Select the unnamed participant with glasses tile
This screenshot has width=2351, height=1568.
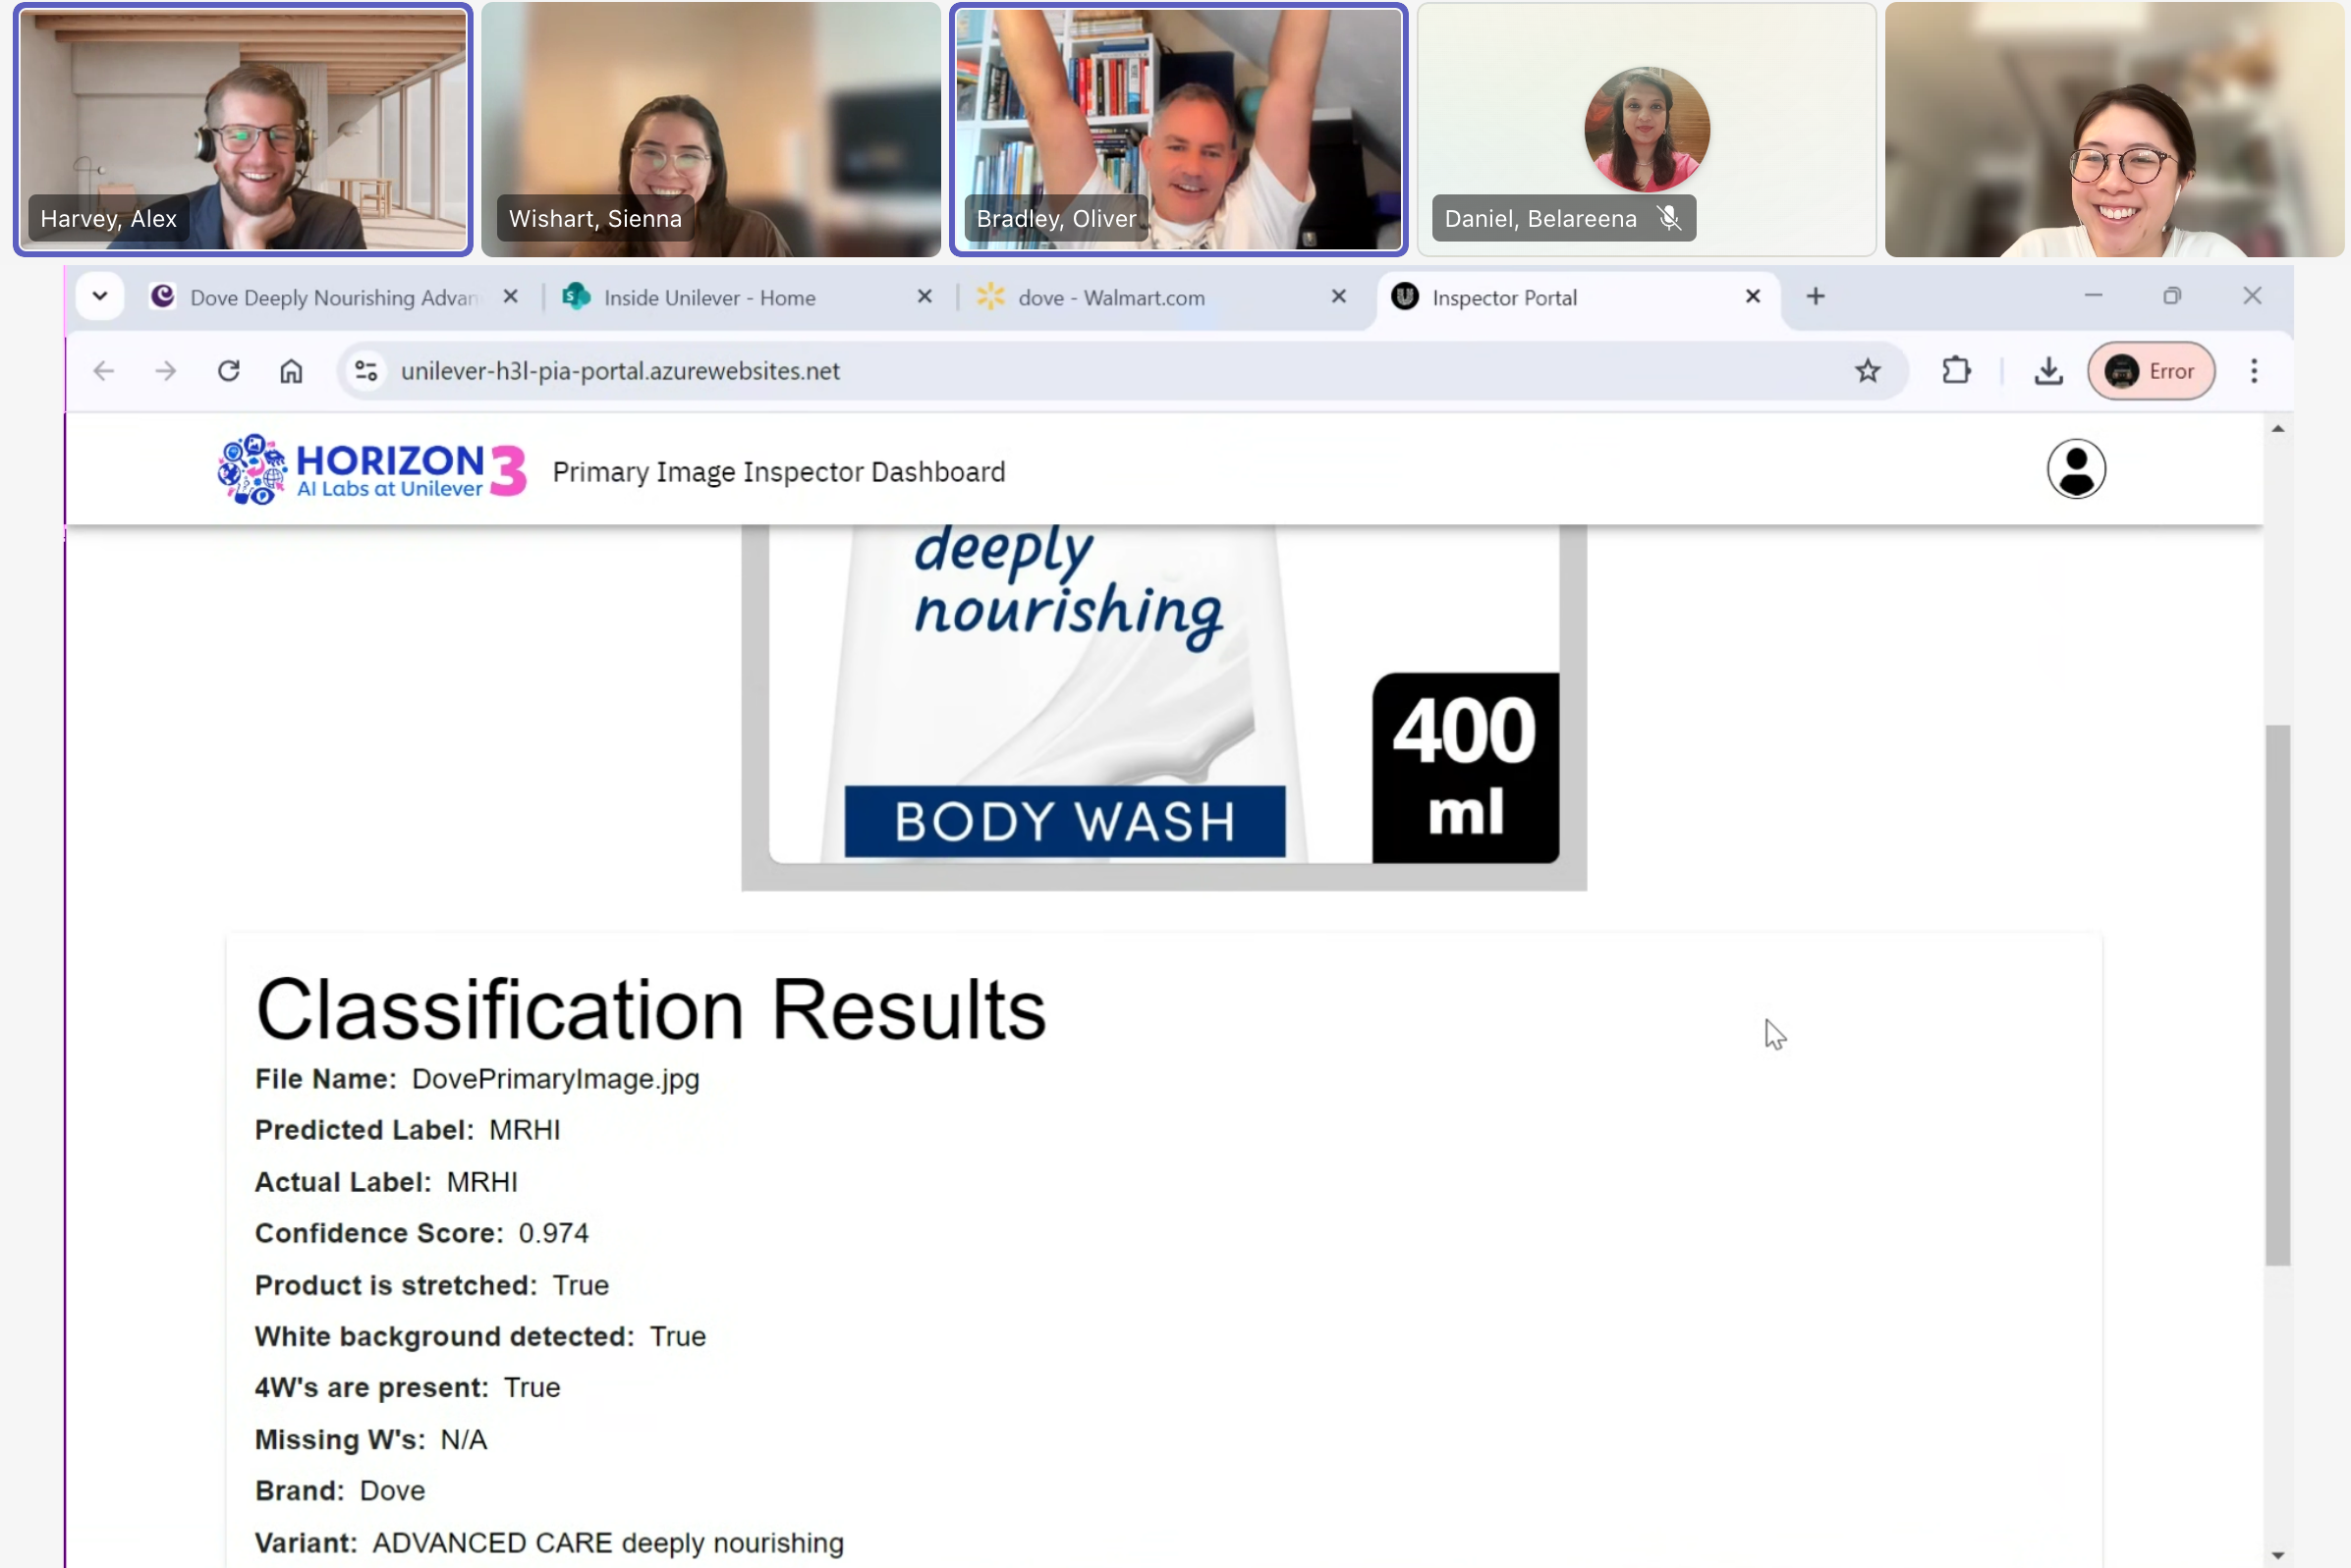[2115, 130]
